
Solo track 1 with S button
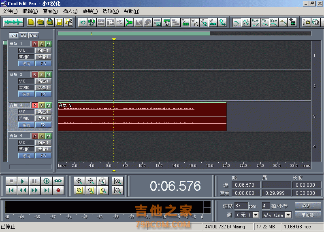[42, 44]
